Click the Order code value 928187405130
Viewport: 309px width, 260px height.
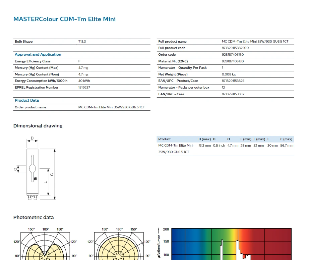233,55
